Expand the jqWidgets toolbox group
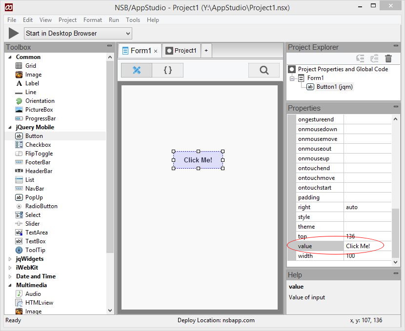Image resolution: width=405 pixels, height=331 pixels. (10, 259)
